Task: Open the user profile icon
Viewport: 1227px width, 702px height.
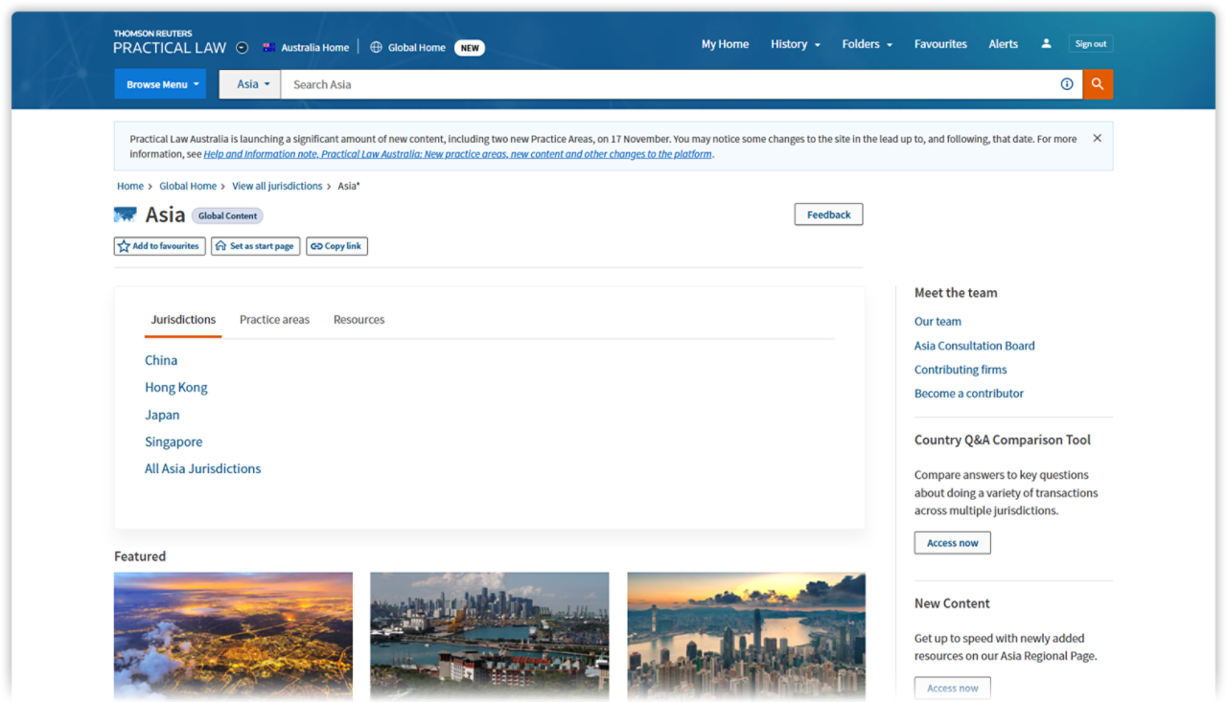Action: 1045,43
